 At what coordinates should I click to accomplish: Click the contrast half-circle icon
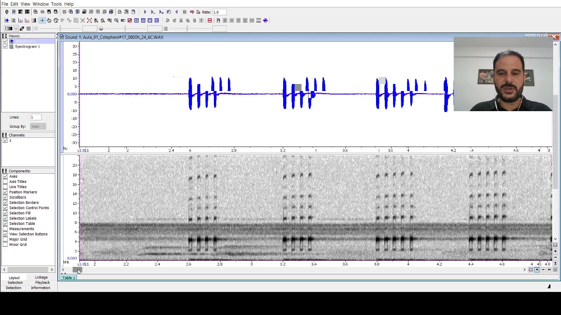pyautogui.click(x=101, y=28)
